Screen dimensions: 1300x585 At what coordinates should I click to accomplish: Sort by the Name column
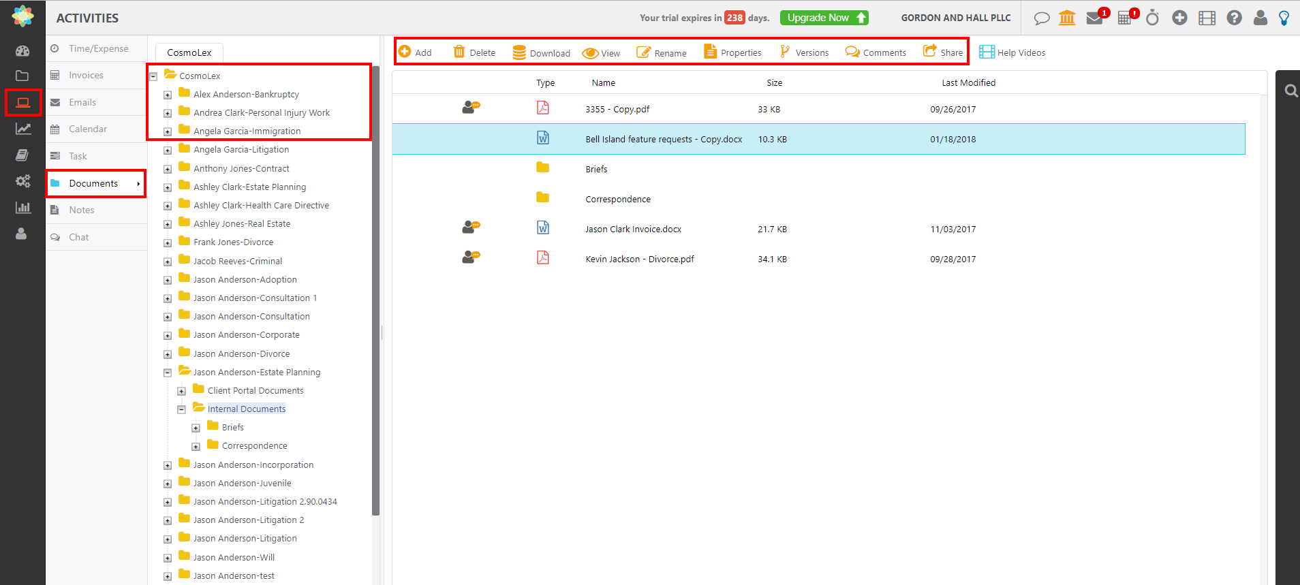pyautogui.click(x=603, y=82)
